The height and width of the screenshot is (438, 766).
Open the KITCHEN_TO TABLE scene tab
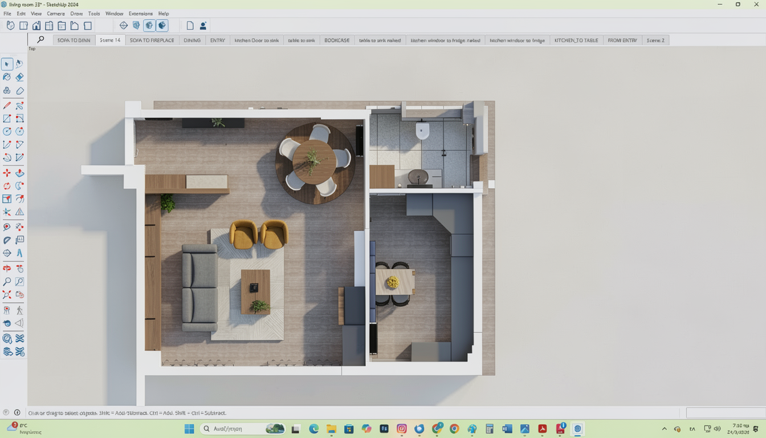point(576,40)
